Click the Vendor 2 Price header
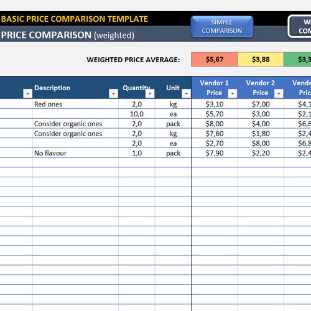 [261, 88]
